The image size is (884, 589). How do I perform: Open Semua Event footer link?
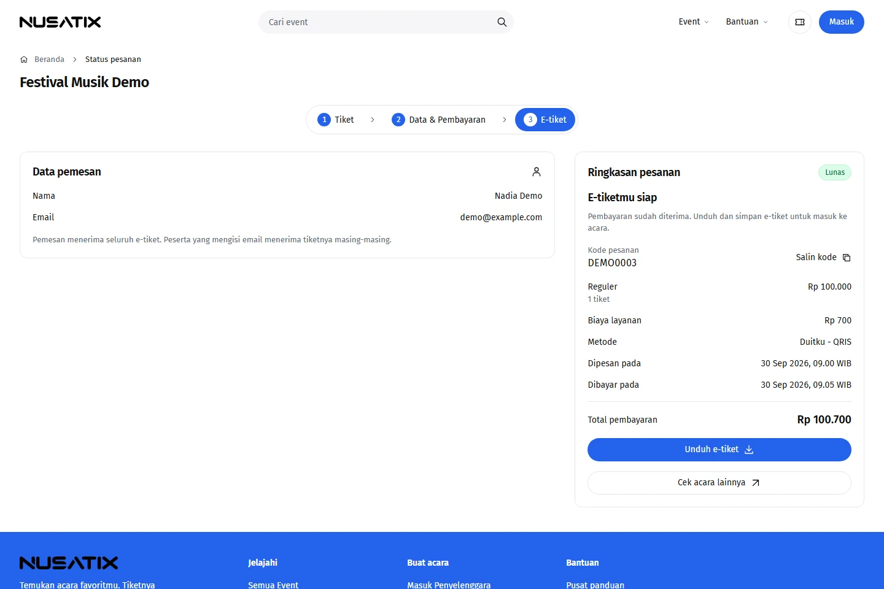coord(273,585)
